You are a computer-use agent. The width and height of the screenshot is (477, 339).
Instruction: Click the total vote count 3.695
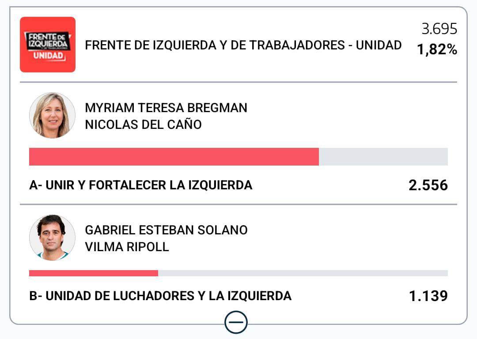pyautogui.click(x=439, y=29)
